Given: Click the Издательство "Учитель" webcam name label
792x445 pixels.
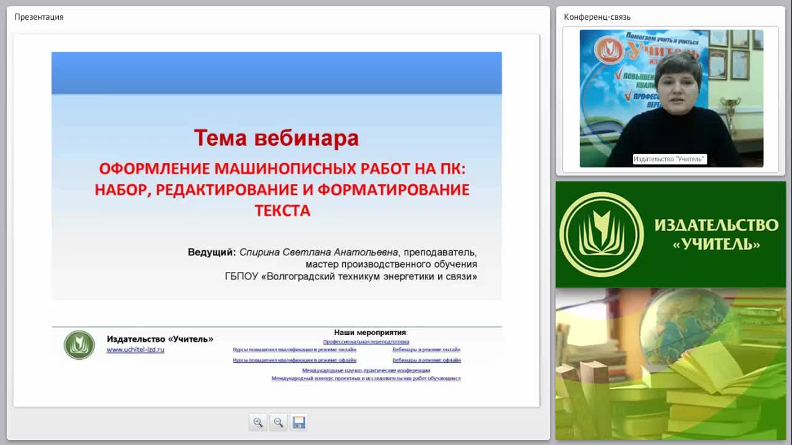Looking at the screenshot, I should tap(669, 159).
